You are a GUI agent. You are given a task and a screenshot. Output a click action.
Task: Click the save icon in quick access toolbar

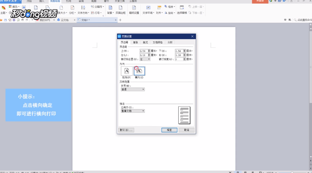(5, 20)
